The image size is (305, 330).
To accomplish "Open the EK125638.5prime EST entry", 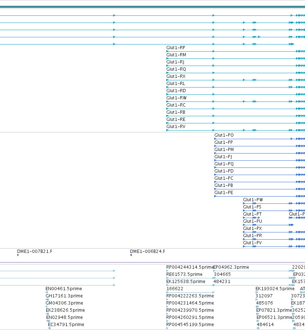I will coord(186,281).
